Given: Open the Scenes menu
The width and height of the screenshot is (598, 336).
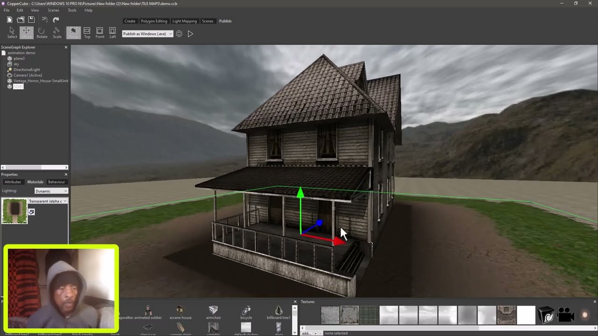Looking at the screenshot, I should click(53, 10).
